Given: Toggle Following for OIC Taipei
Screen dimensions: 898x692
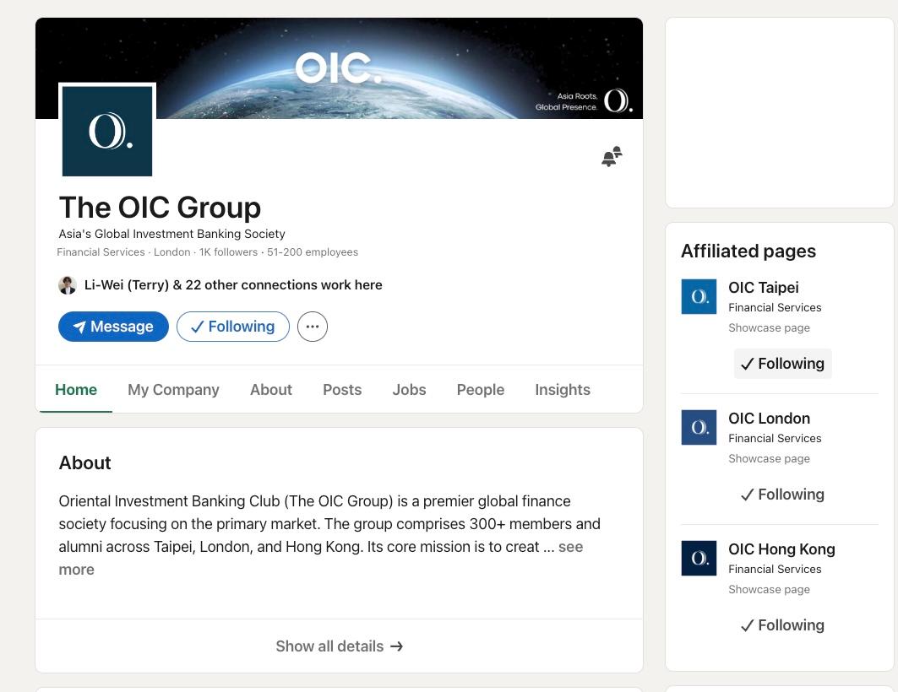Looking at the screenshot, I should 782,364.
